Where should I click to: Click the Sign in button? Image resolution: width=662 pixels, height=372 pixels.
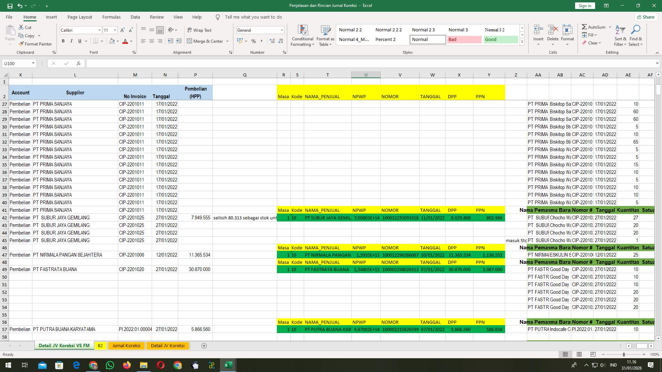[x=584, y=6]
